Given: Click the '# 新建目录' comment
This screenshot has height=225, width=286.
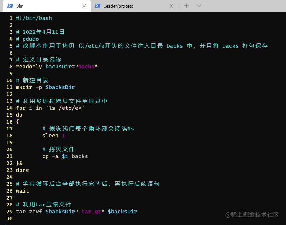Looking at the screenshot, I should [x=32, y=80].
